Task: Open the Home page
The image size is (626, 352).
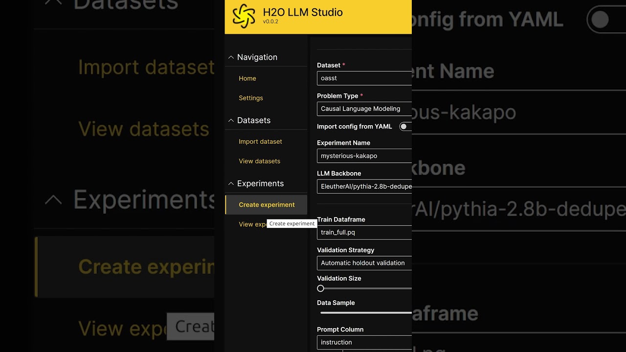Action: 247,78
